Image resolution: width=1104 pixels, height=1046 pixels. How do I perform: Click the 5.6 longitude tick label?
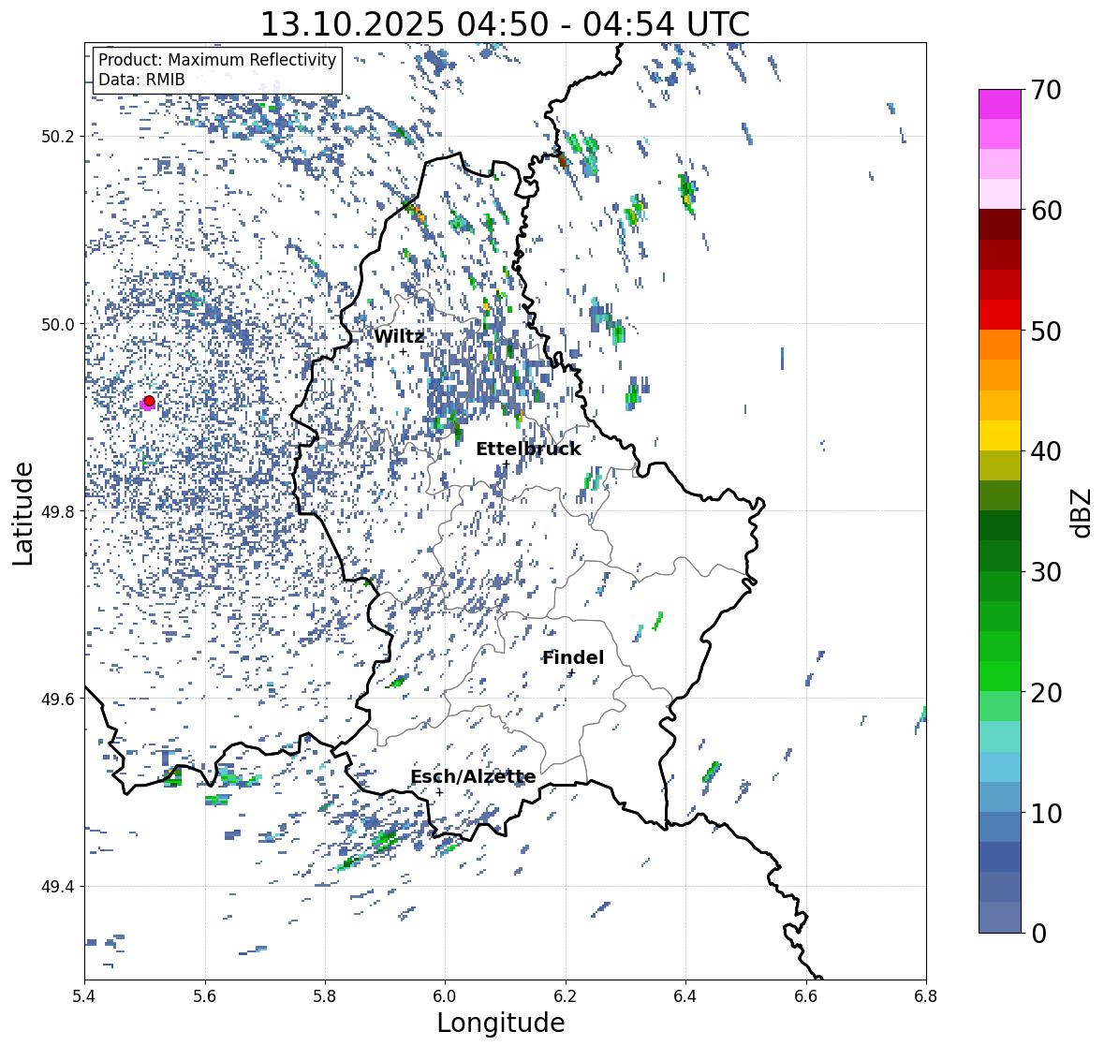click(x=205, y=996)
